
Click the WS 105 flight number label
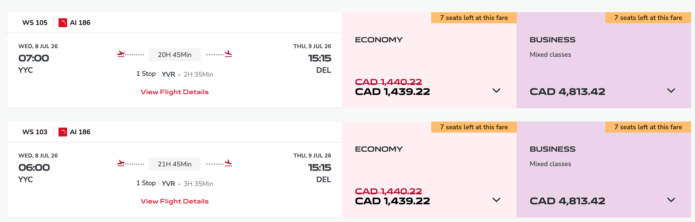[x=35, y=22]
